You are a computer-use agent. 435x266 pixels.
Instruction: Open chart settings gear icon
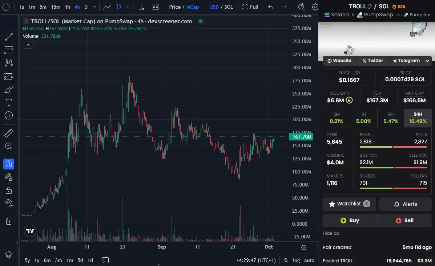(315, 7)
